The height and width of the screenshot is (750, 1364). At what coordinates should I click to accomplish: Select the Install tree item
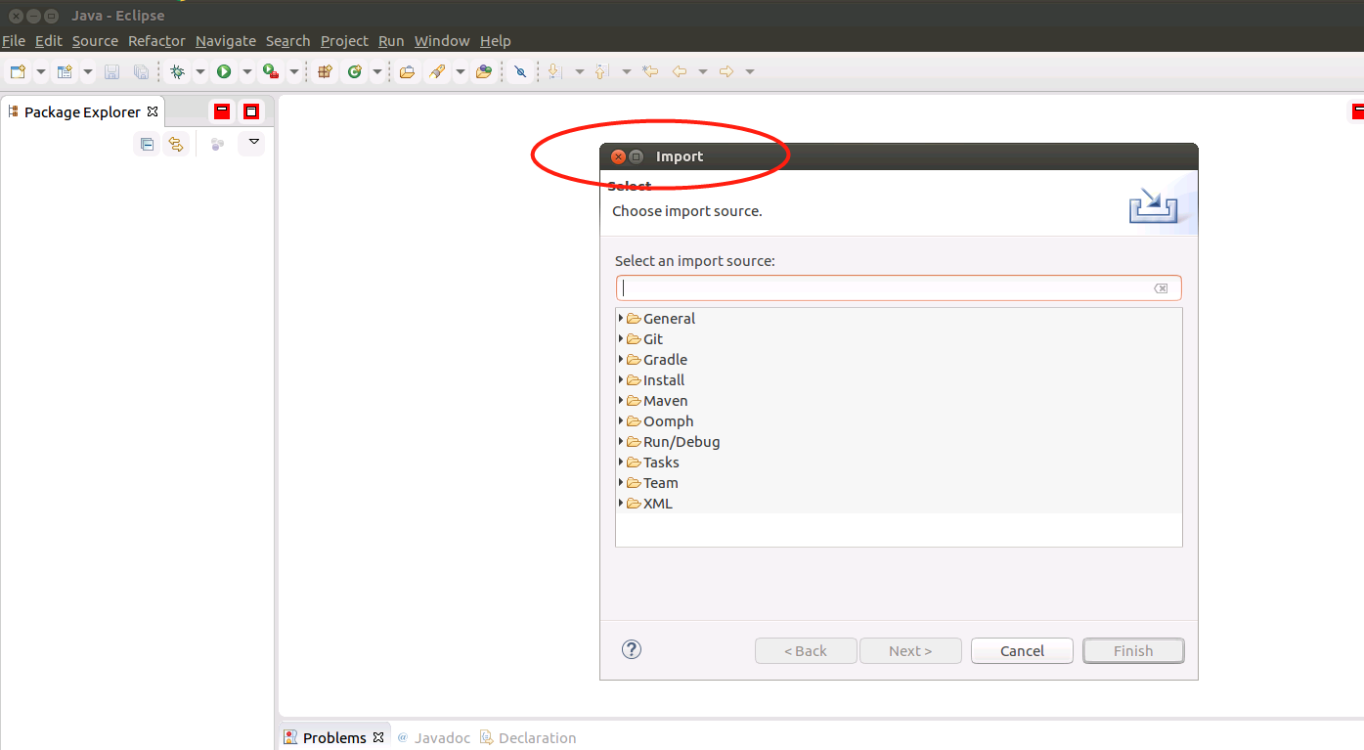pos(664,380)
